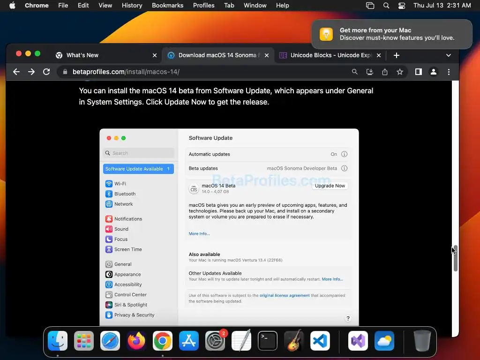This screenshot has height=360, width=480.
Task: Open the Chrome profile avatar icon
Action: (434, 72)
